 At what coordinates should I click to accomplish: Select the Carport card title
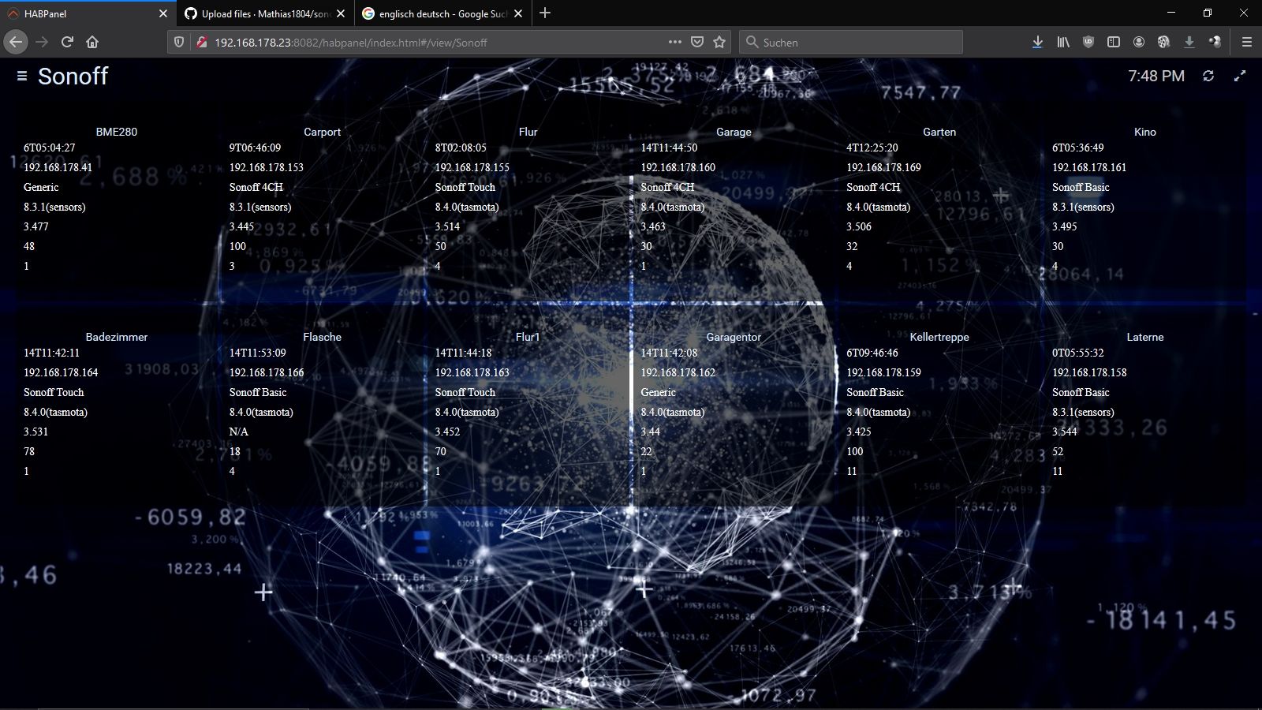(323, 132)
